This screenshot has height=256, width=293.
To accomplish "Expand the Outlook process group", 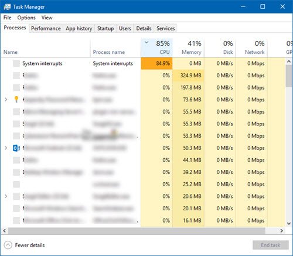I will pos(6,148).
